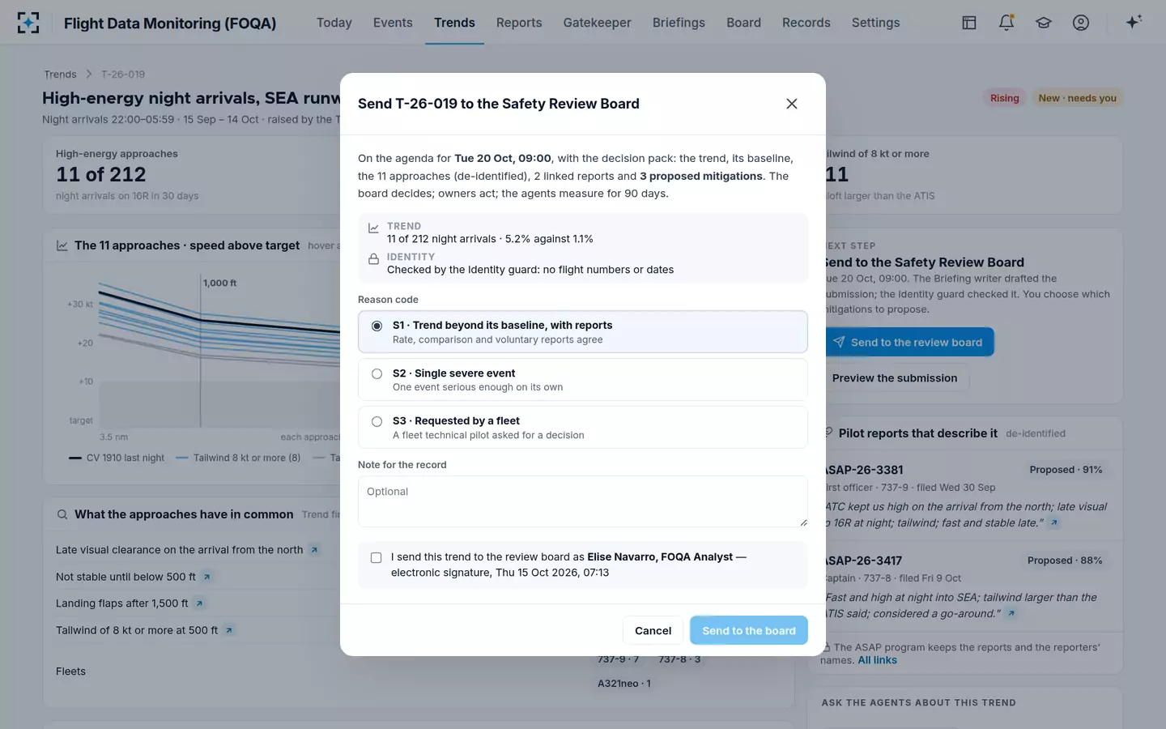Open the AI agents sparkle icon
Image resolution: width=1166 pixels, height=729 pixels.
[1134, 22]
